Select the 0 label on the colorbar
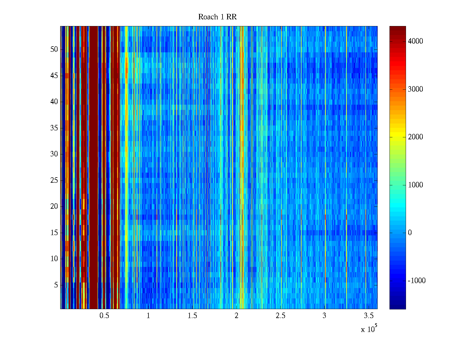 410,233
